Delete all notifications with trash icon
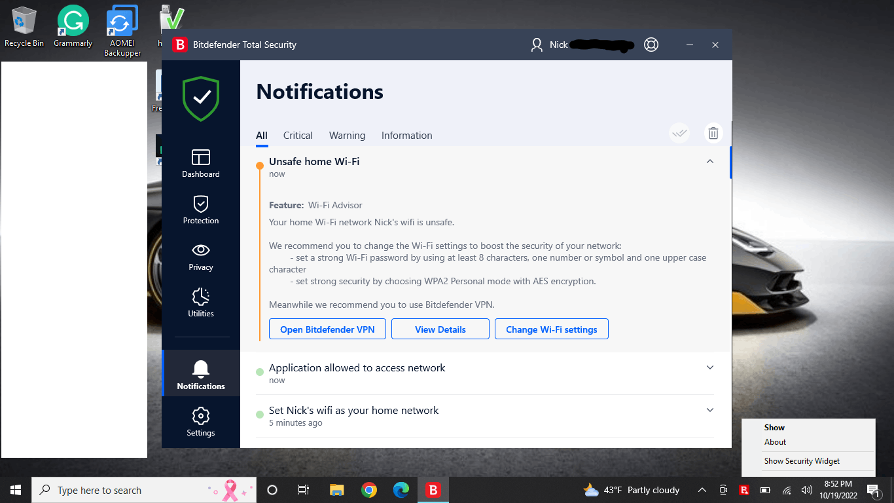 713,133
